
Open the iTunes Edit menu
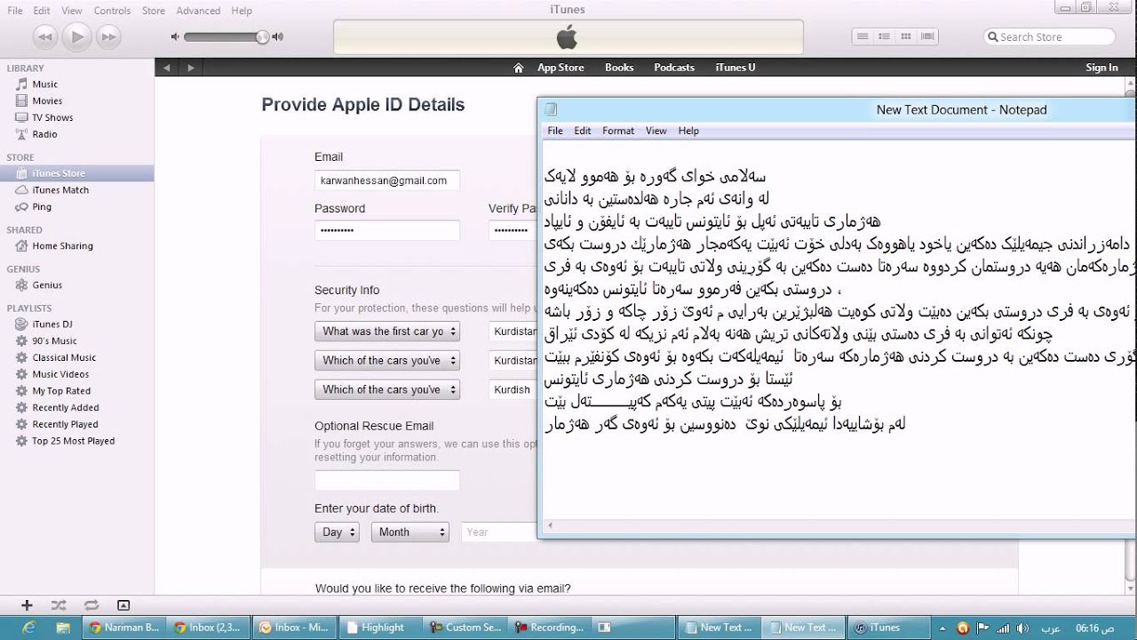click(x=42, y=11)
